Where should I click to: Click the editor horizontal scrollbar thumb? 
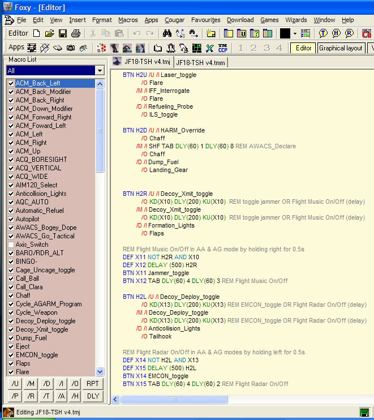coord(174,400)
